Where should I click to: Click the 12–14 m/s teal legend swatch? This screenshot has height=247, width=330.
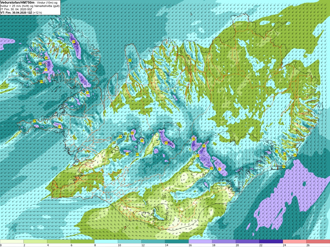click(x=153, y=242)
